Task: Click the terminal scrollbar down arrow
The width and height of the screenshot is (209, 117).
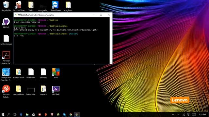Action: 111,63
